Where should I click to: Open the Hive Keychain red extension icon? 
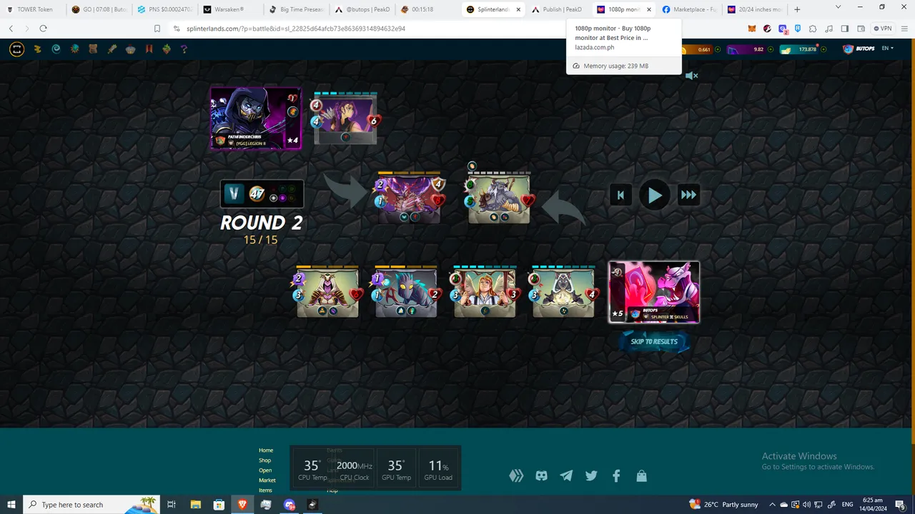point(767,29)
